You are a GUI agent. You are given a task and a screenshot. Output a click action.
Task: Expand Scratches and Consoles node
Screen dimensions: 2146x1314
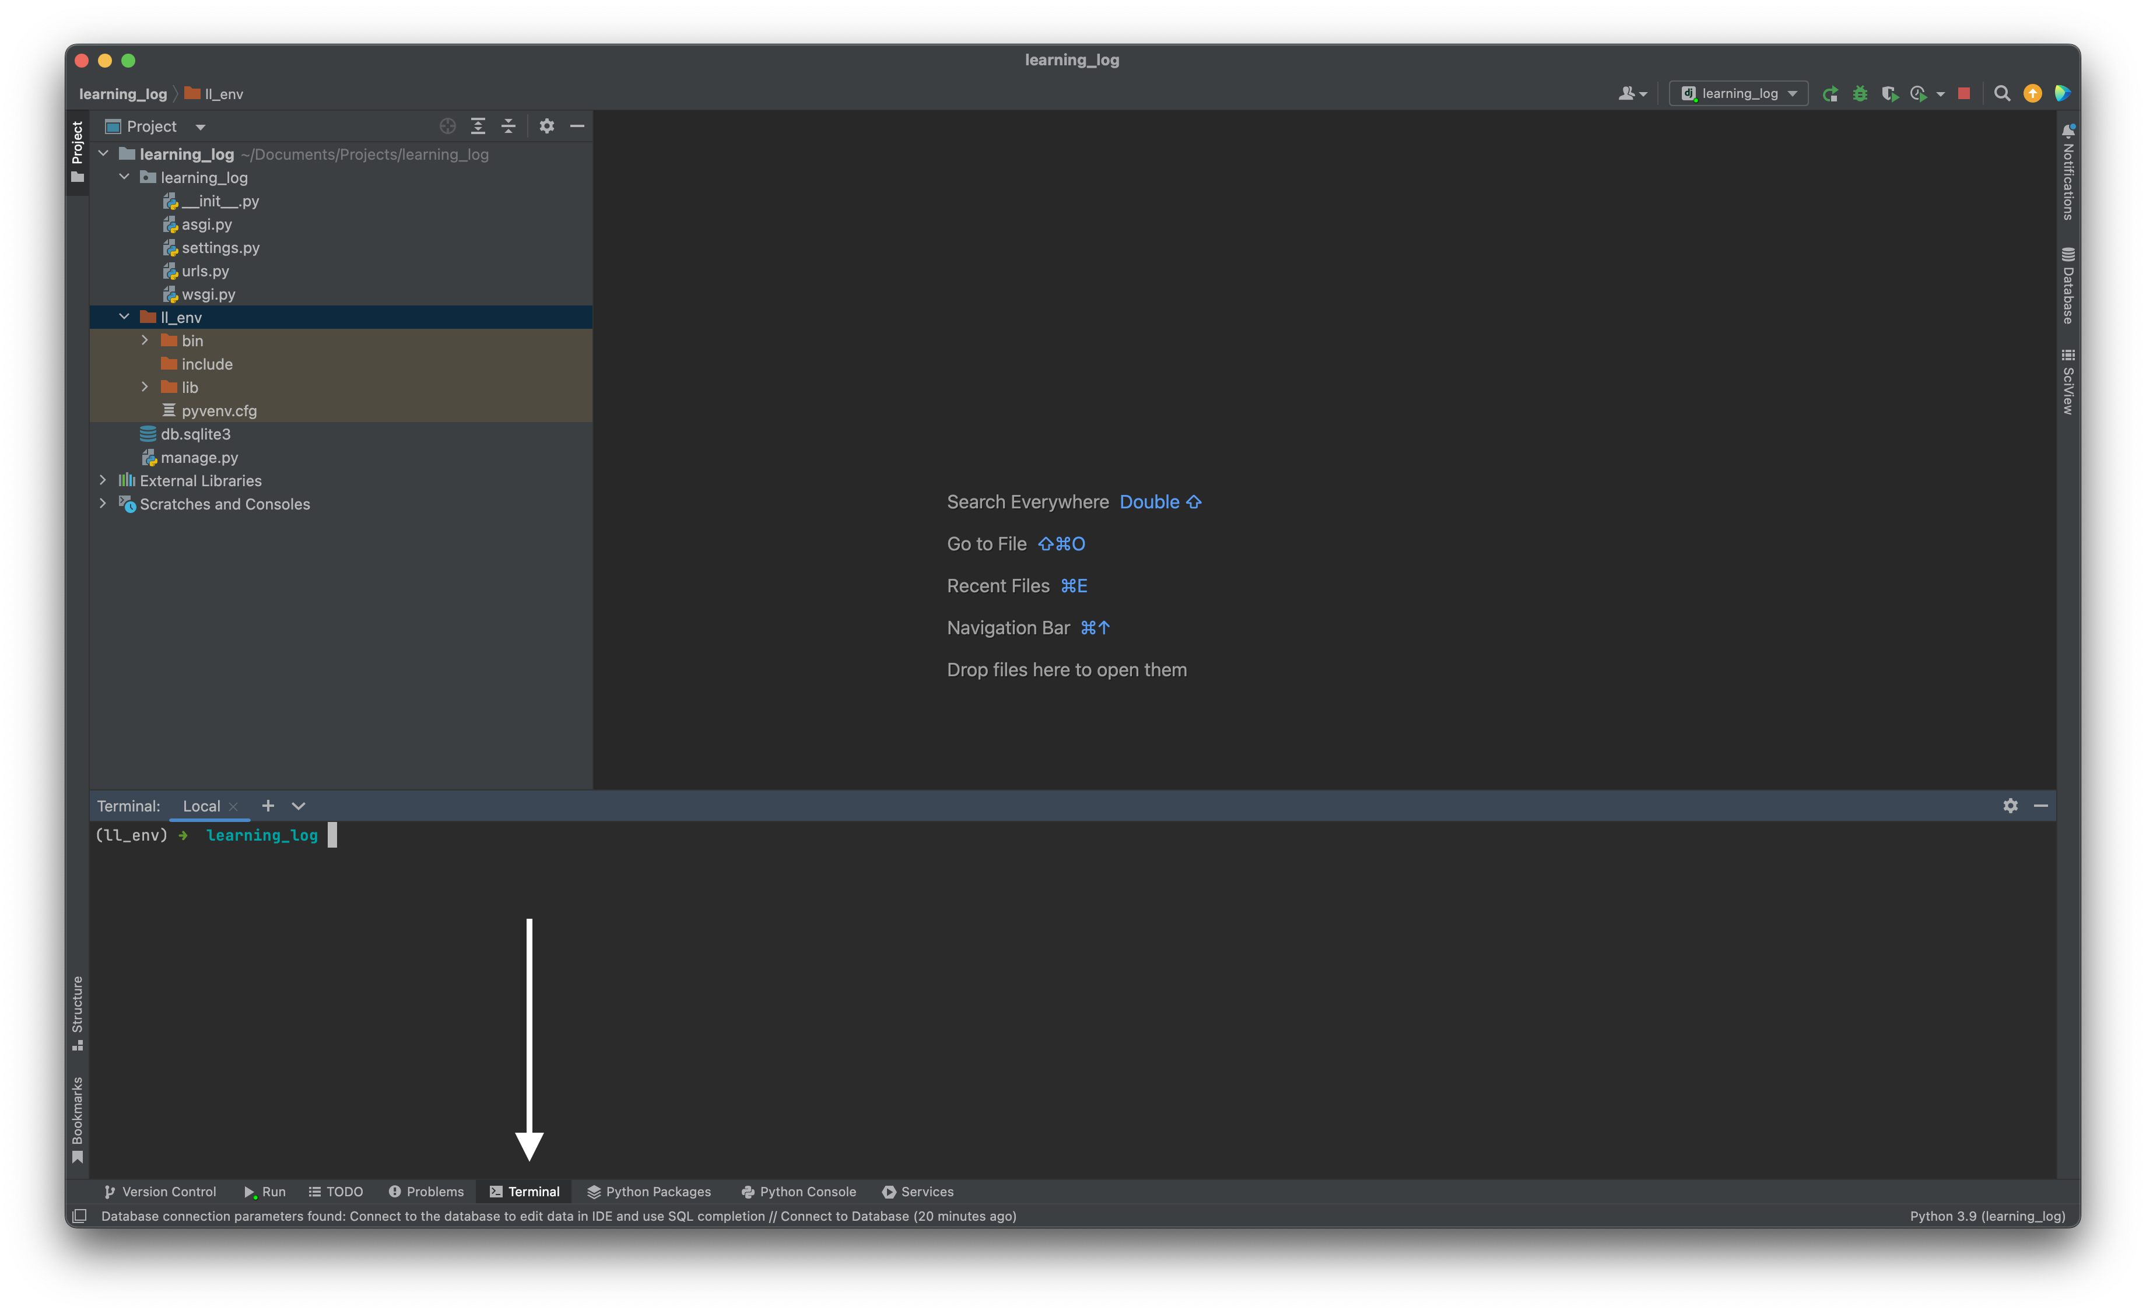(104, 503)
